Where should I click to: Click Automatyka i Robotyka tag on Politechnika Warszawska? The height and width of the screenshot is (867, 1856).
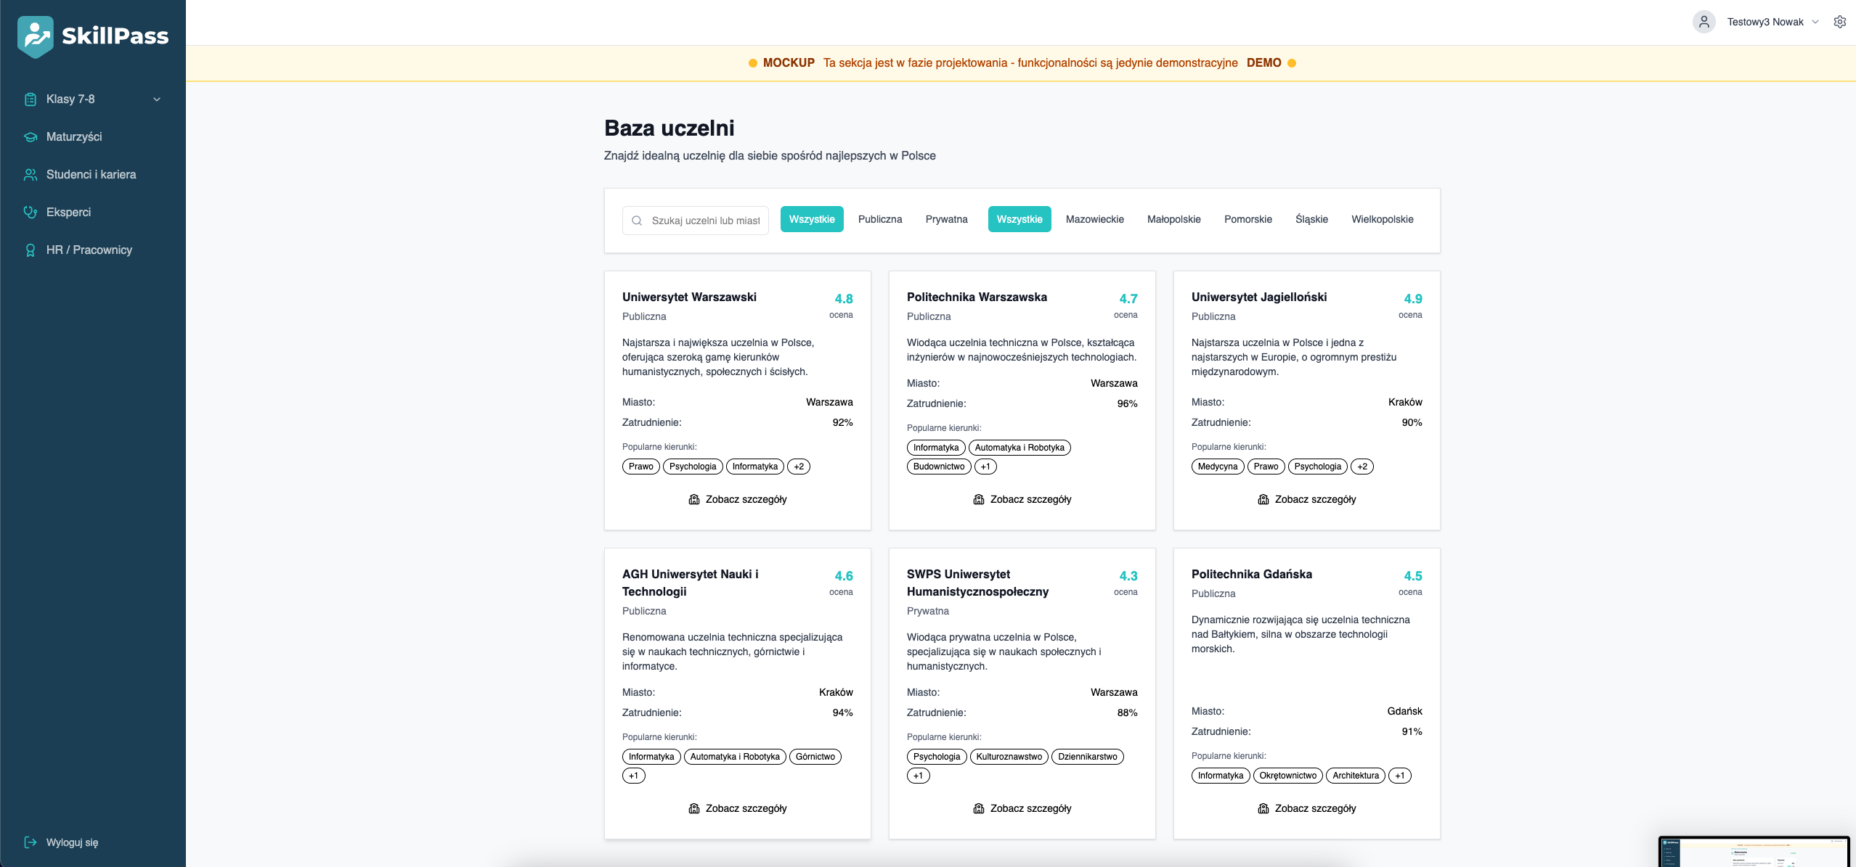click(x=1019, y=448)
